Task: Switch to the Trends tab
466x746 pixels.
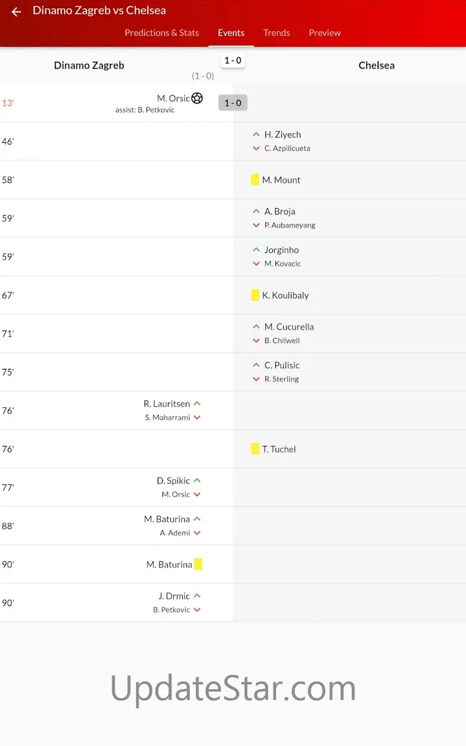Action: [277, 33]
